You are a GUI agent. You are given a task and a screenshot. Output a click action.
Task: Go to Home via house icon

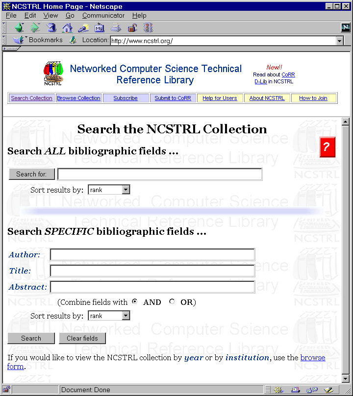click(x=67, y=28)
